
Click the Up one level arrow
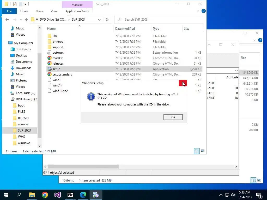click(x=26, y=20)
